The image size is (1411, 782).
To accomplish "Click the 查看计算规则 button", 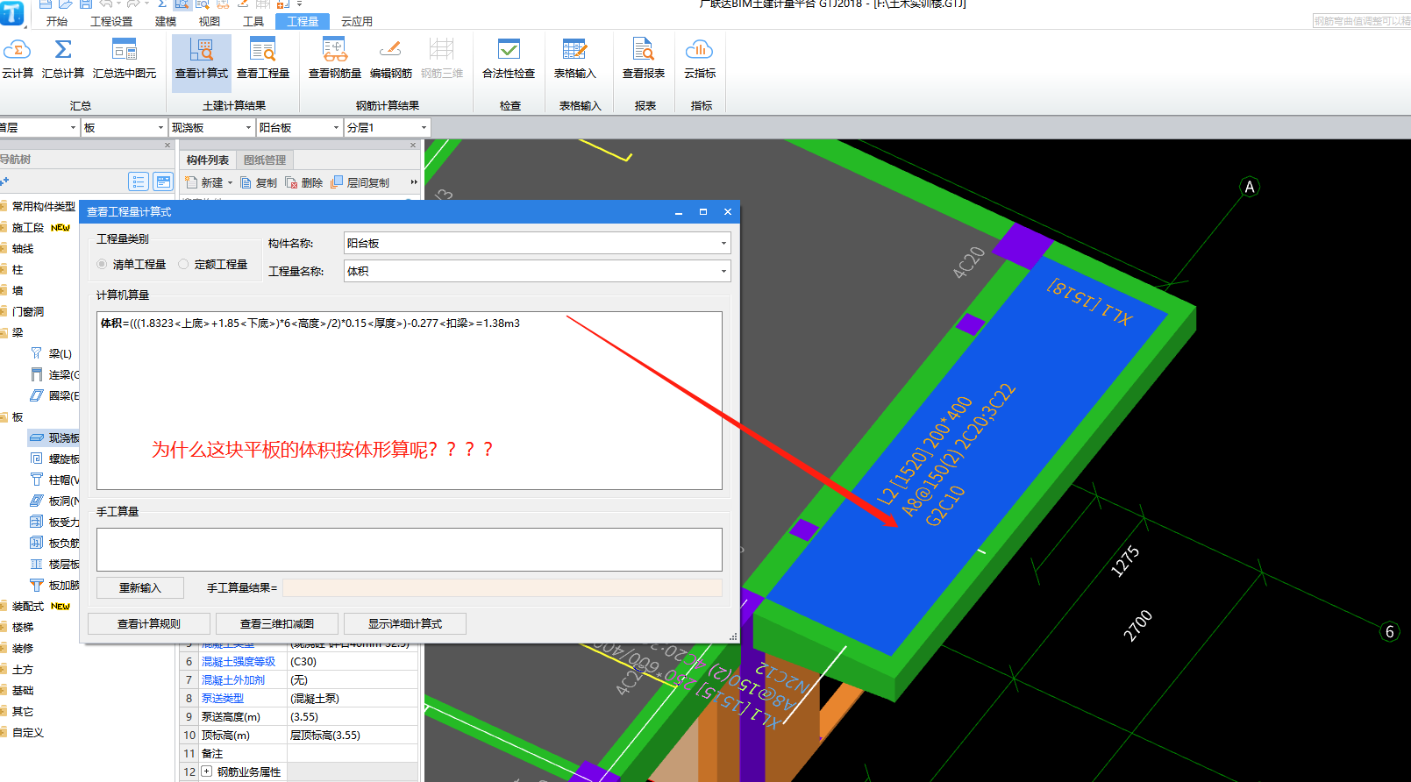I will [149, 623].
